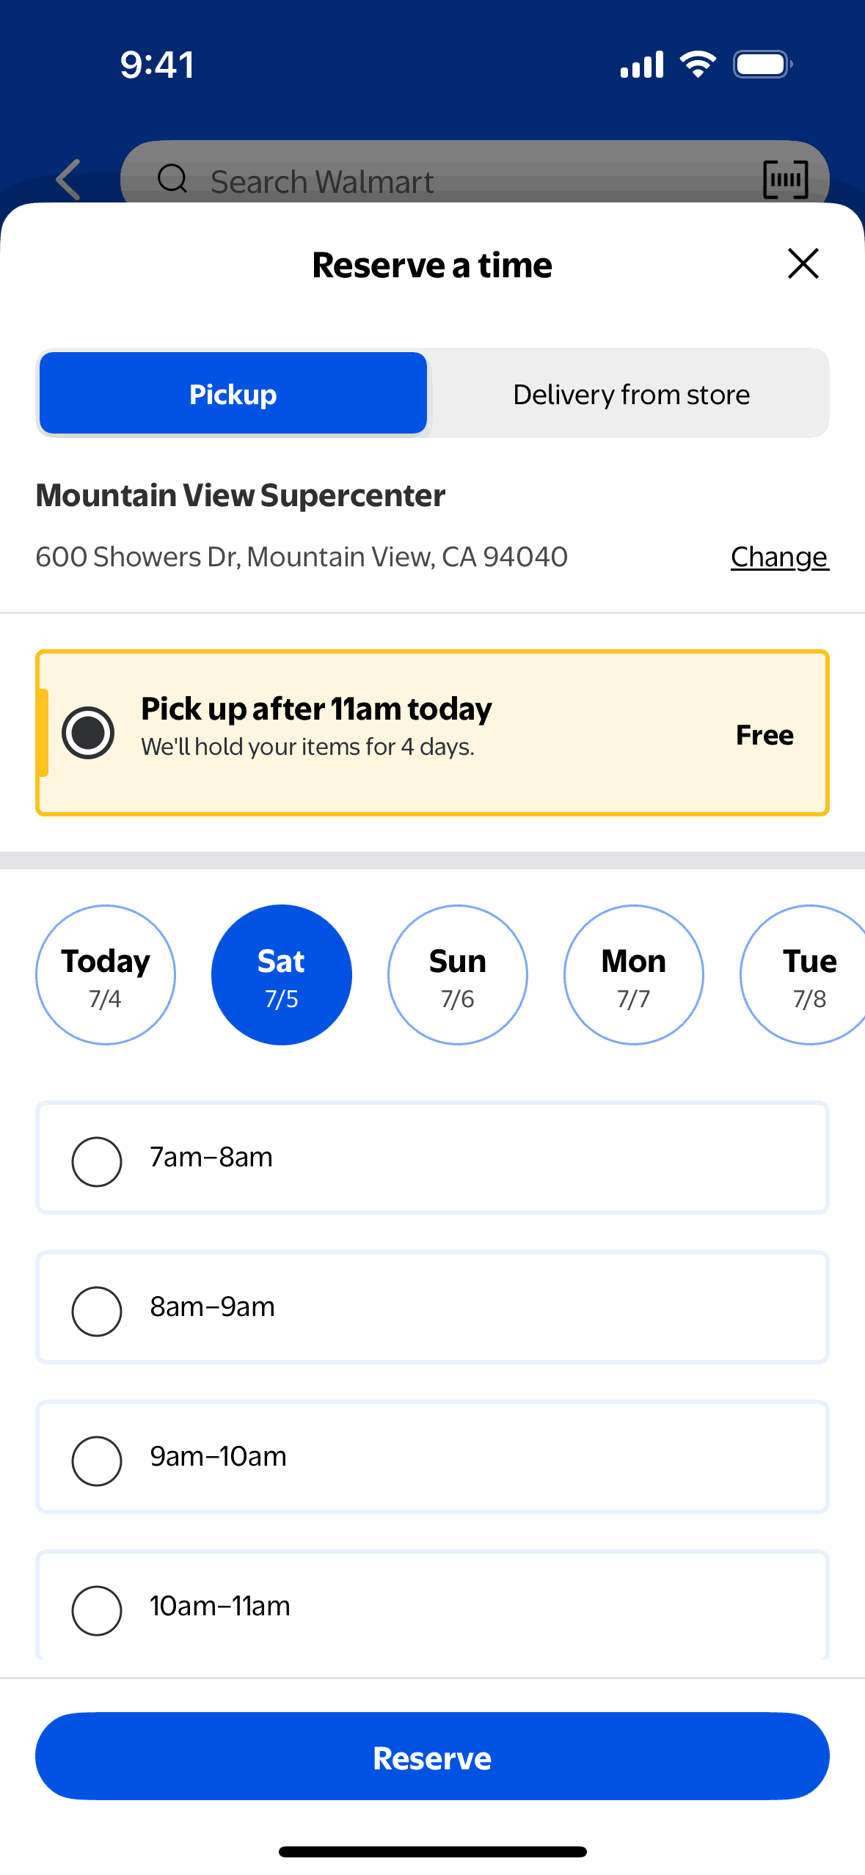Change the pickup store location
Screen dimensions: 865x1875
(x=779, y=557)
